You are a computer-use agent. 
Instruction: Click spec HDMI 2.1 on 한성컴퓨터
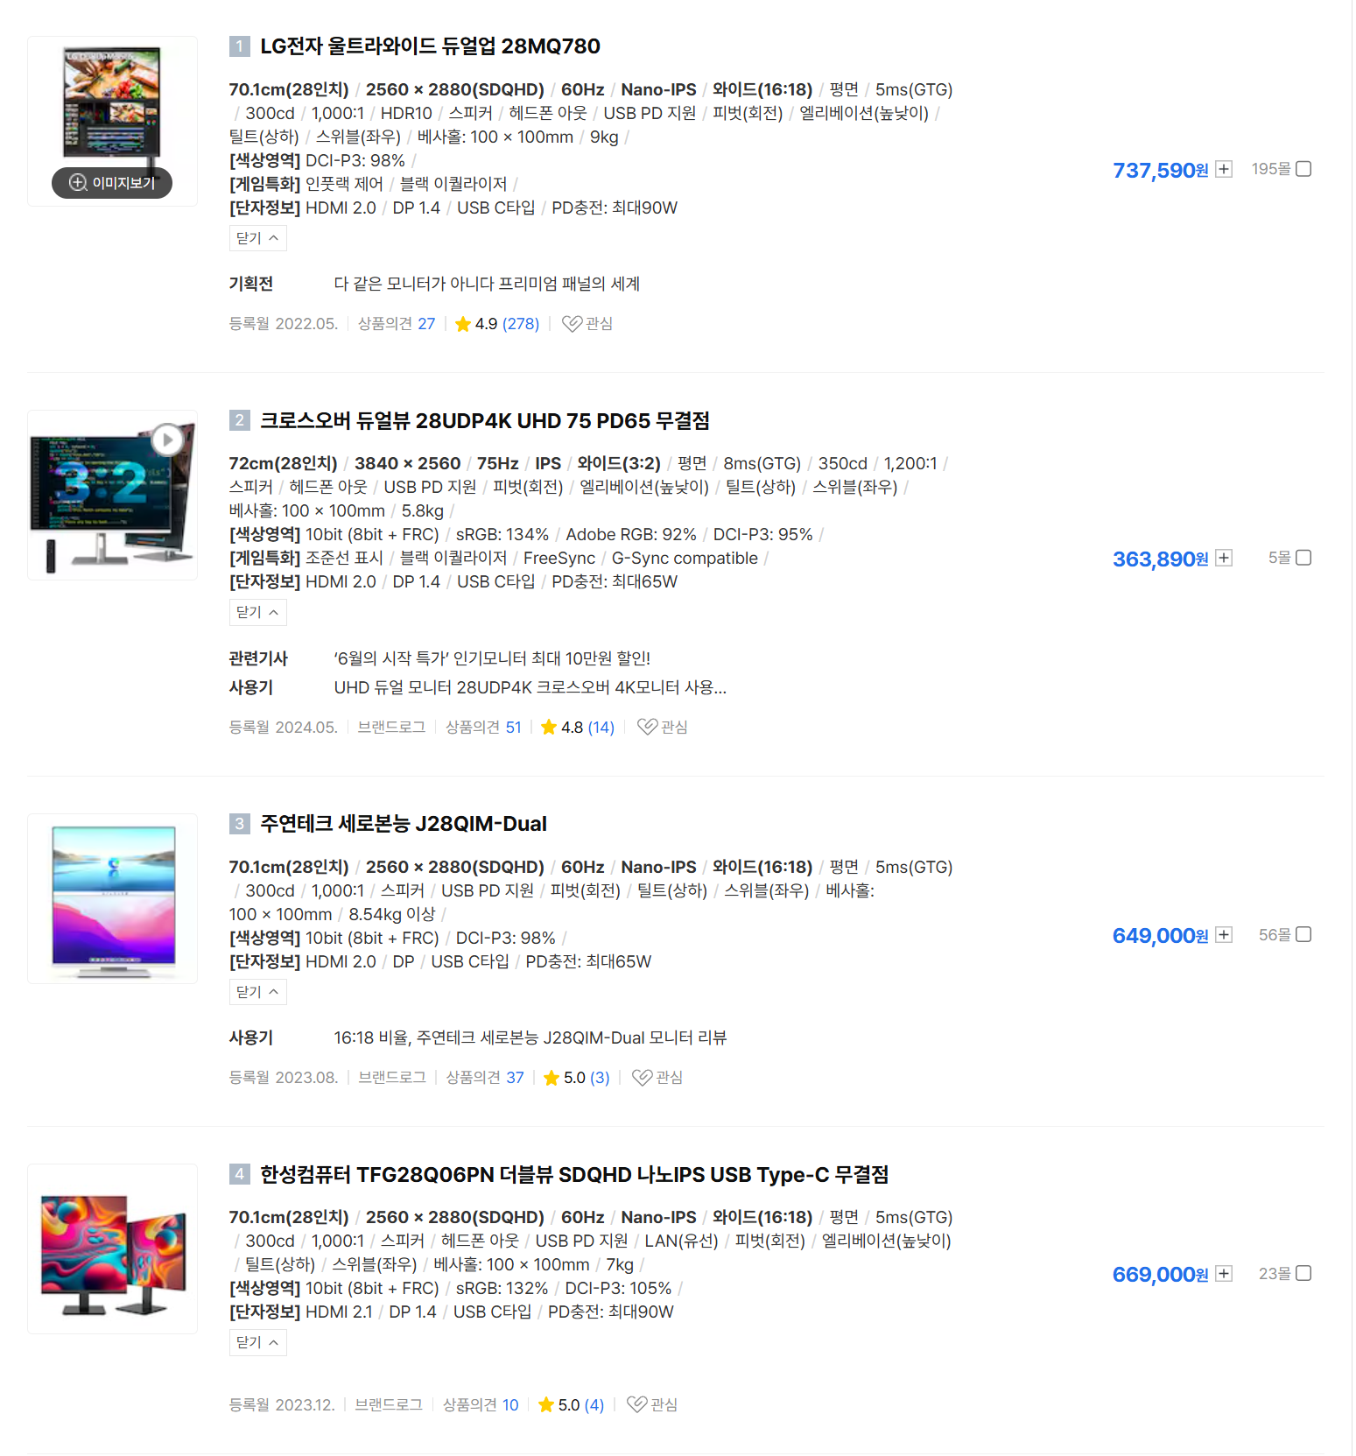point(339,1312)
